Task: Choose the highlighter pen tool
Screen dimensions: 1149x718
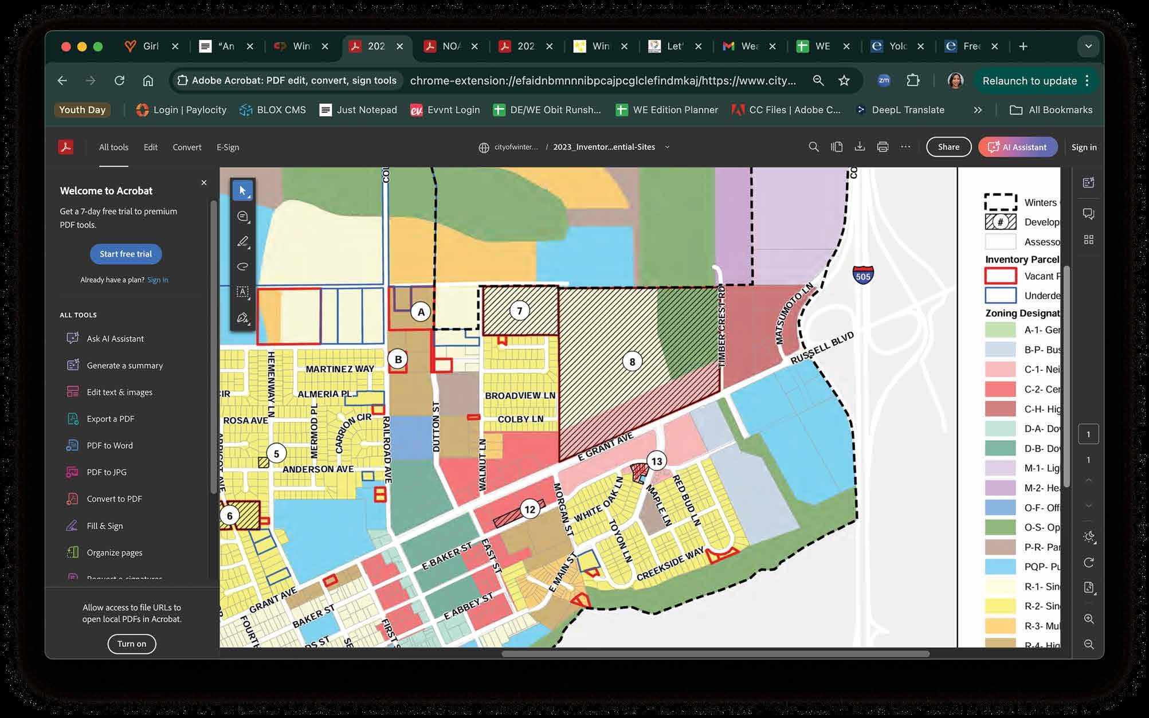Action: (x=242, y=241)
